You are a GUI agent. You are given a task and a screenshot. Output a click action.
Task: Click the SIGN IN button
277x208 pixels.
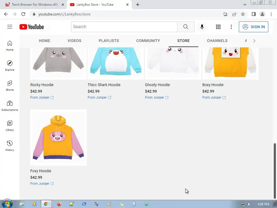click(253, 27)
